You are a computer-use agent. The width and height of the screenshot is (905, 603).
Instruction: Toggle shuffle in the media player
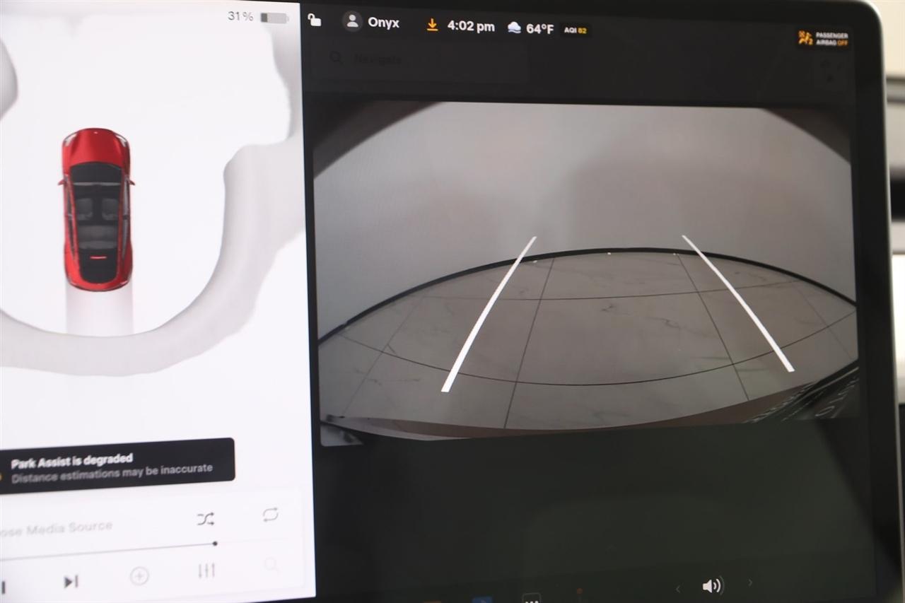(x=205, y=520)
